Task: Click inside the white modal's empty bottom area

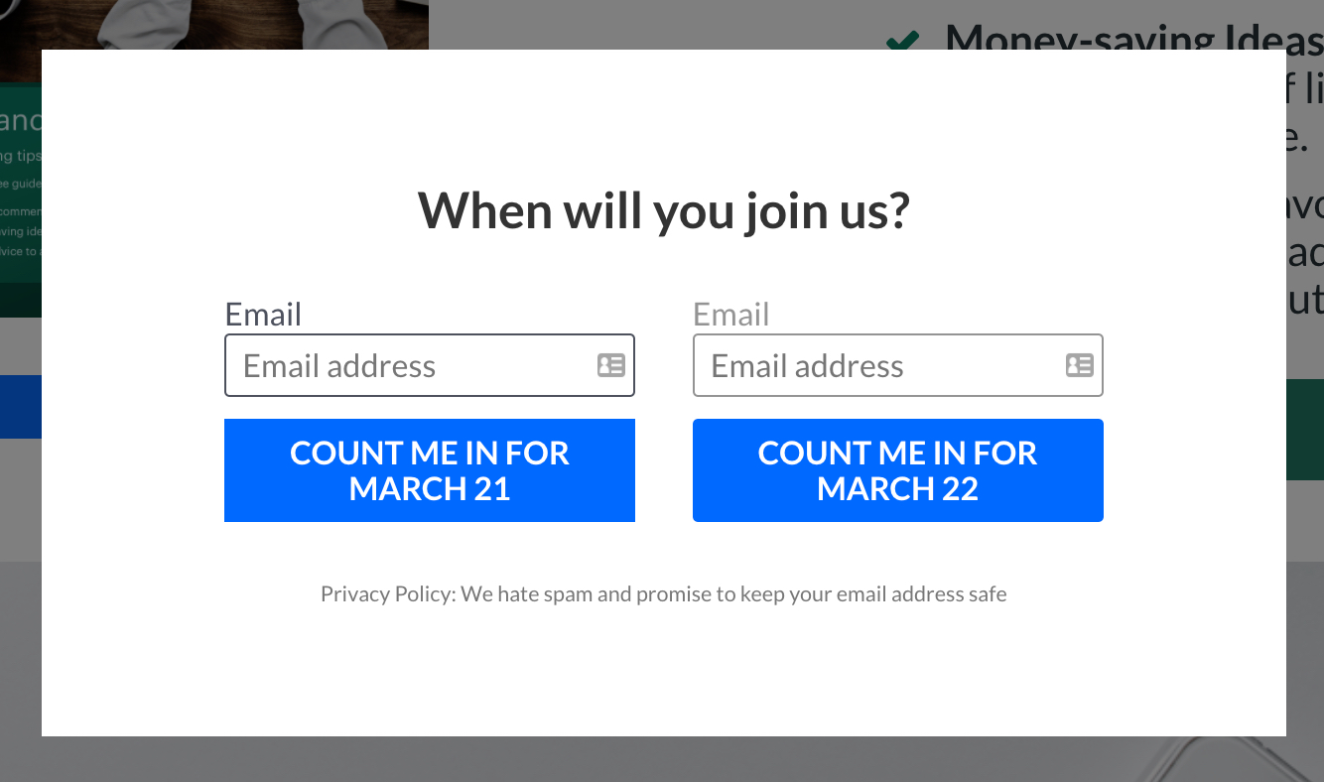Action: pyautogui.click(x=663, y=675)
